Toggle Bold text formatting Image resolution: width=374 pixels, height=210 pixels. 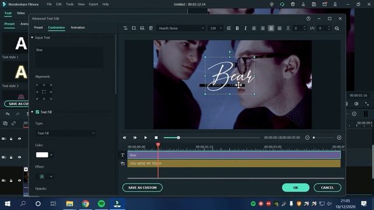pos(237,29)
